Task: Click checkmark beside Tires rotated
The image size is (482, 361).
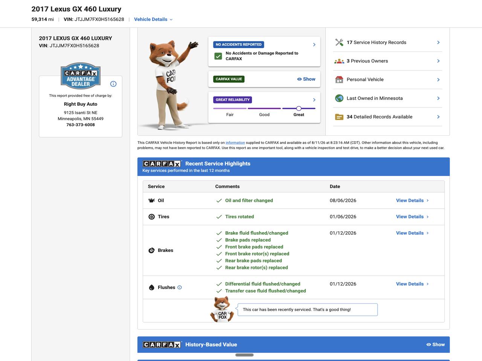Action: 219,217
